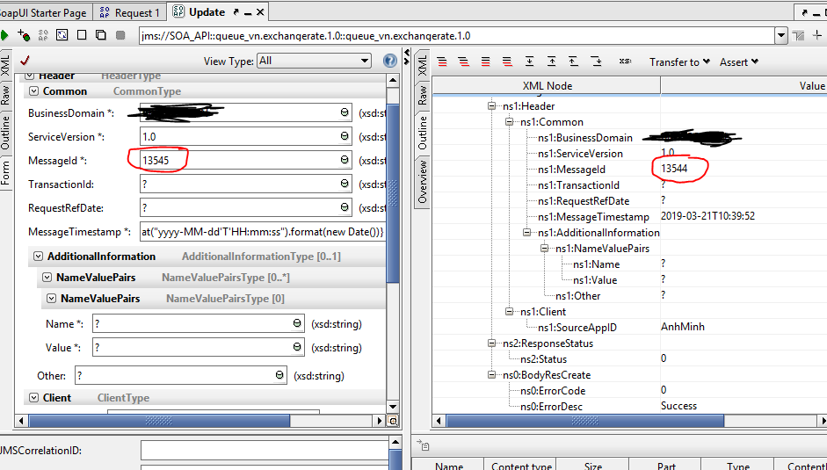
Task: Open endpoint URL dropdown arrow
Action: pos(781,36)
